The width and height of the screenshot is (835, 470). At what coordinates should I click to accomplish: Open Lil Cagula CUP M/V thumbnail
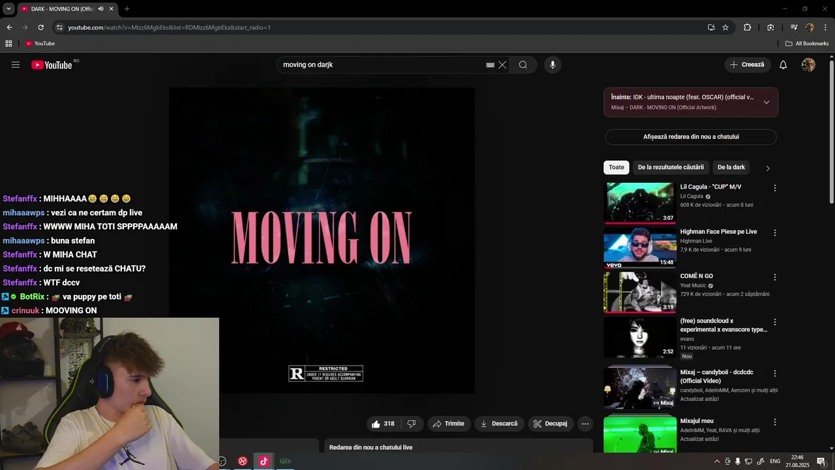click(x=640, y=203)
